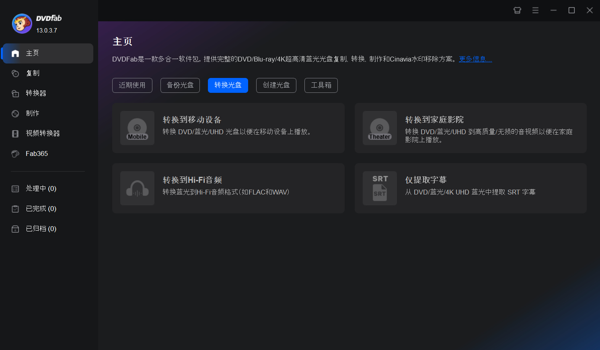Select 制作 in the sidebar

pos(48,113)
